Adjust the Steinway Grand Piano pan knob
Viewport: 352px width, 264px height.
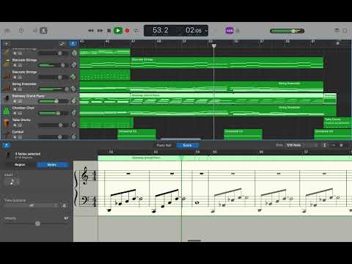pyautogui.click(x=73, y=100)
